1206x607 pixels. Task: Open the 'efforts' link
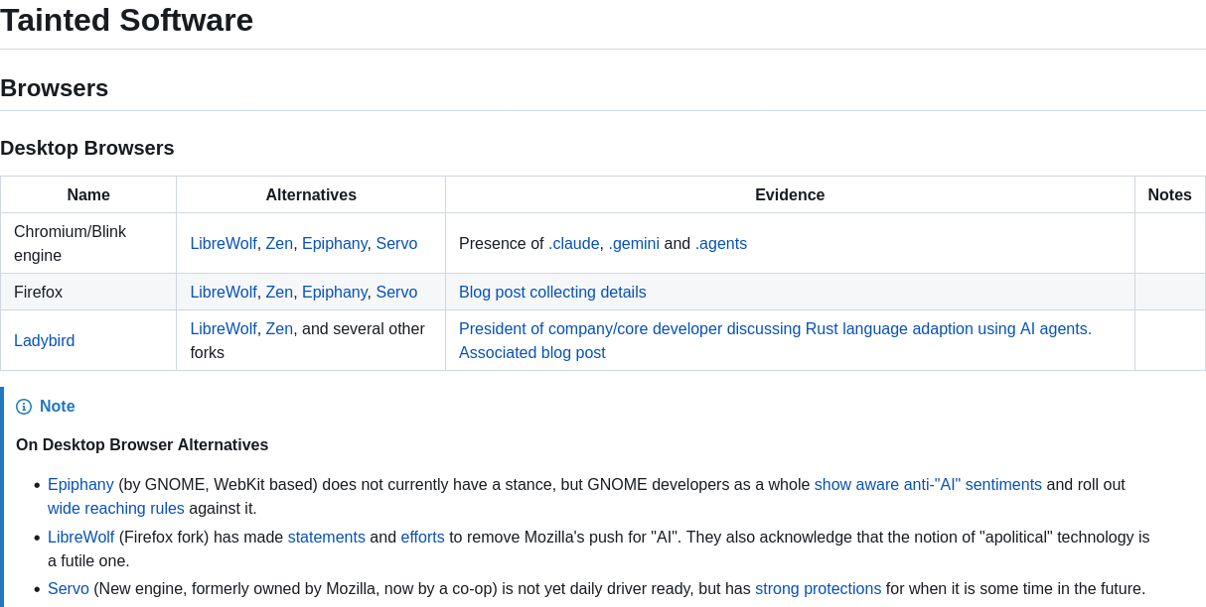point(423,537)
